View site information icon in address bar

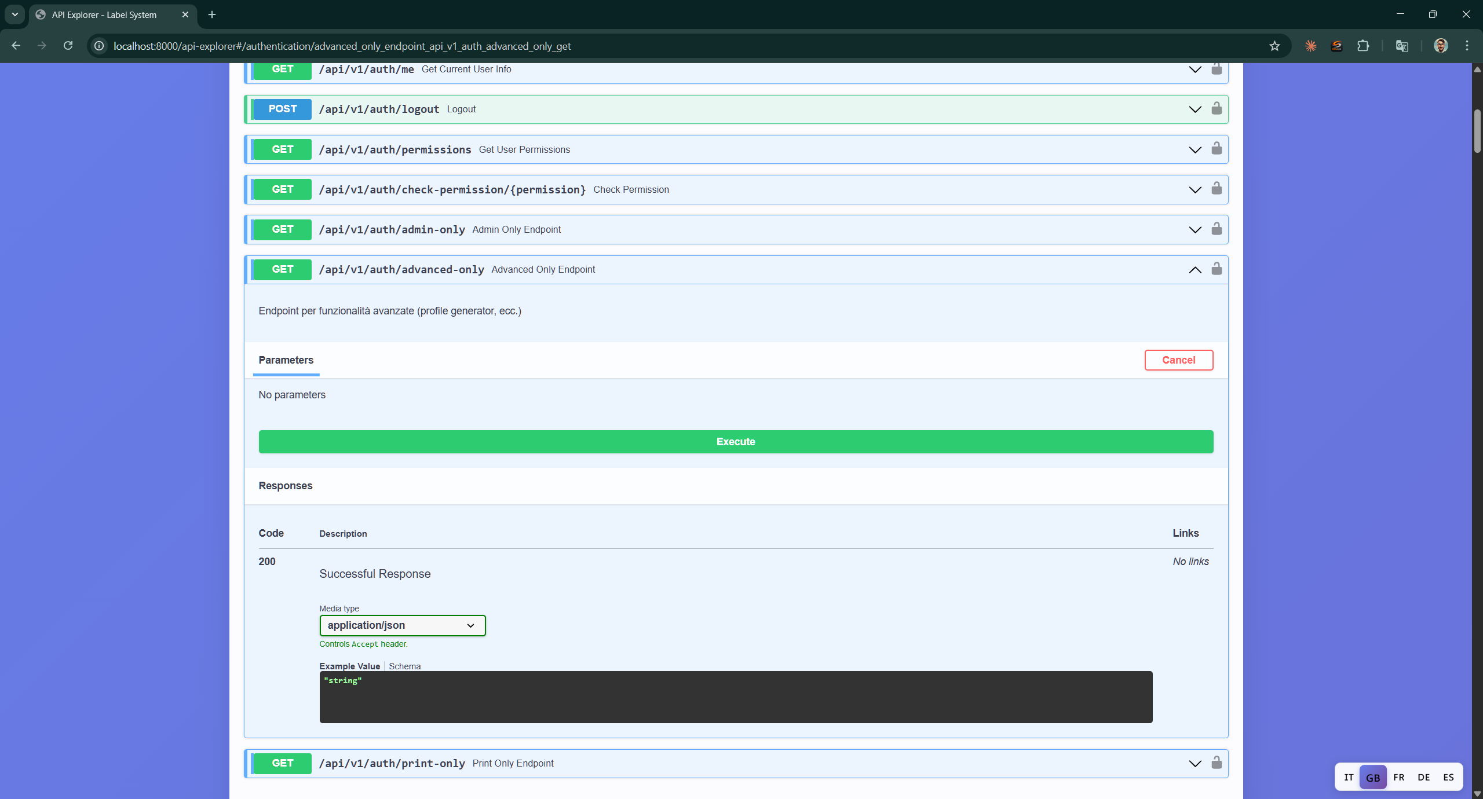[x=100, y=46]
